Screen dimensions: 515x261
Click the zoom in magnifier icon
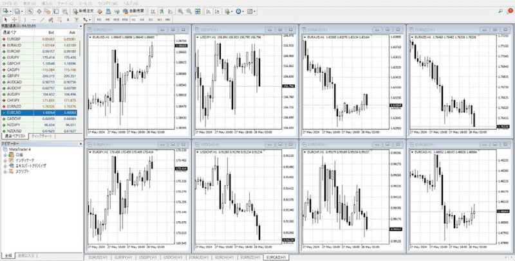tap(180, 11)
